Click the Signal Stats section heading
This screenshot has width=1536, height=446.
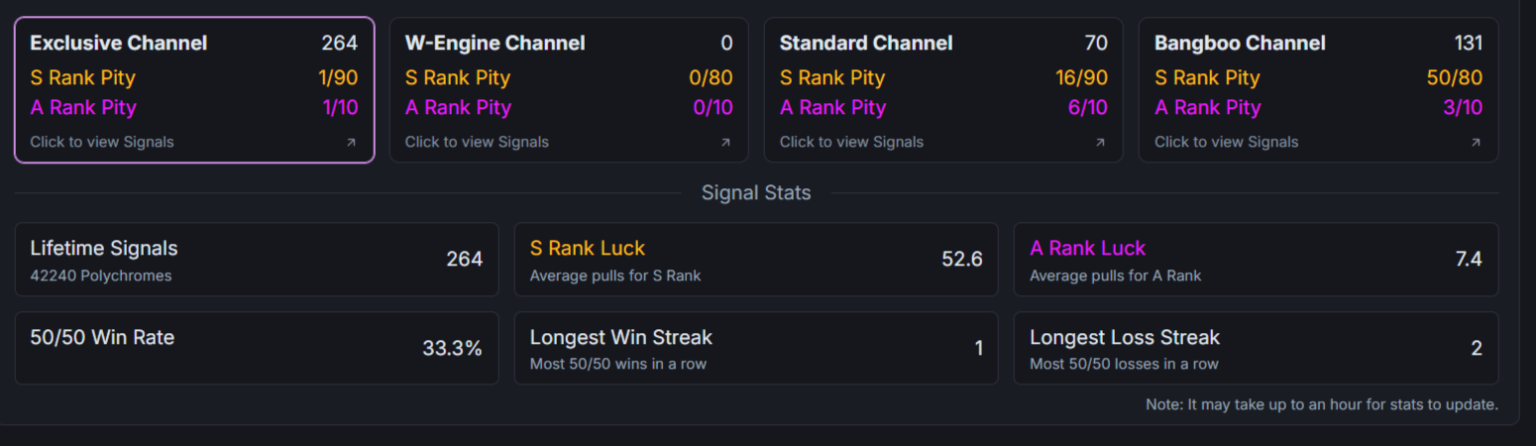756,192
